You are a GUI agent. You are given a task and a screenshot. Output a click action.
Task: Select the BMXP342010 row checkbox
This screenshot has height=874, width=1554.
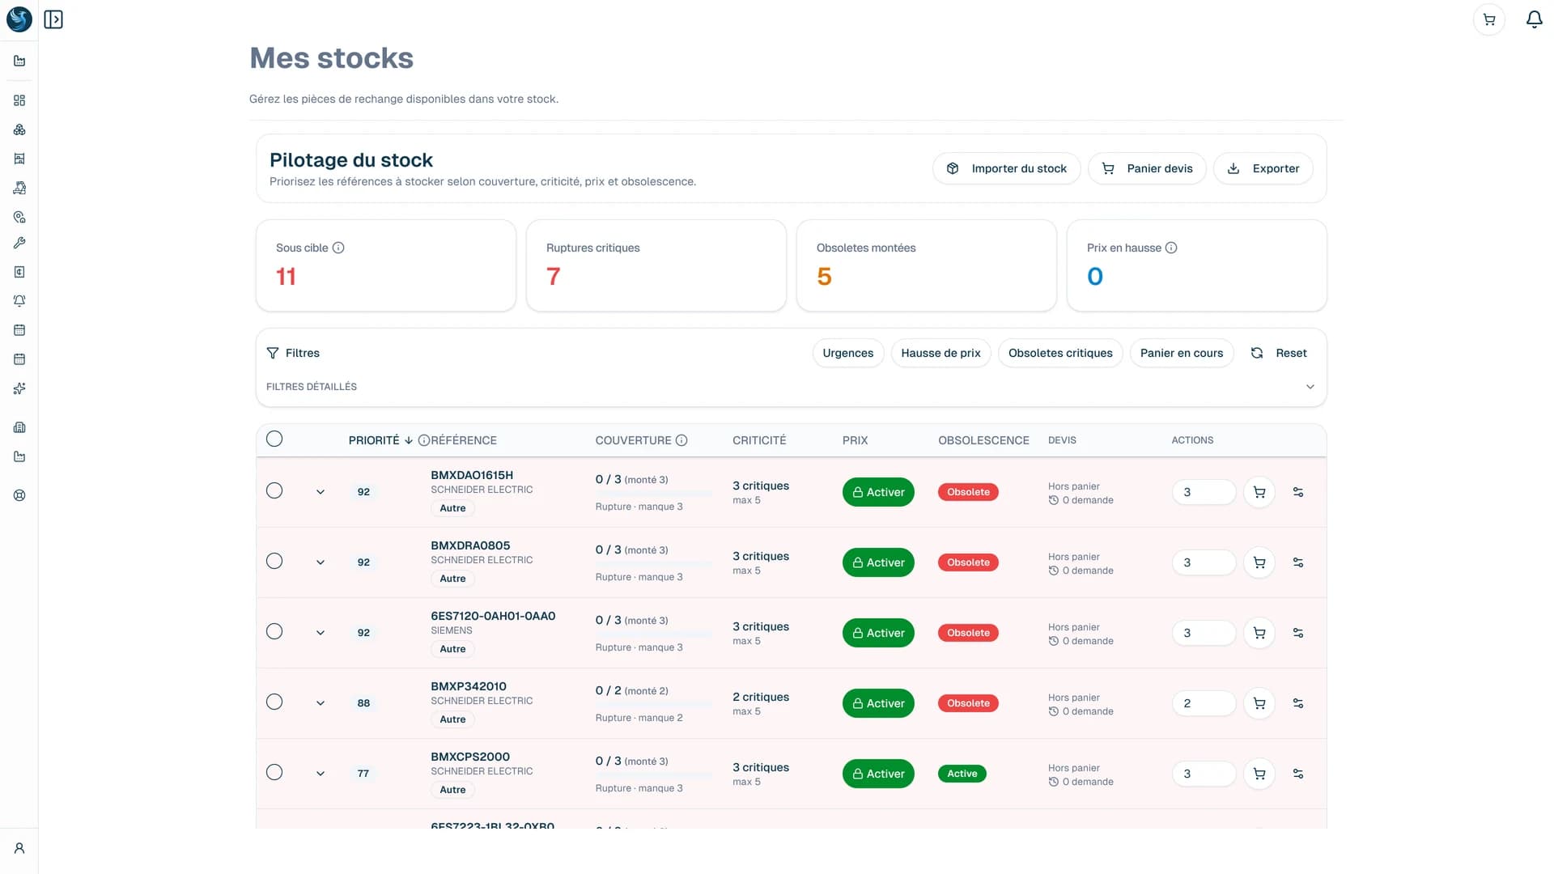[274, 702]
